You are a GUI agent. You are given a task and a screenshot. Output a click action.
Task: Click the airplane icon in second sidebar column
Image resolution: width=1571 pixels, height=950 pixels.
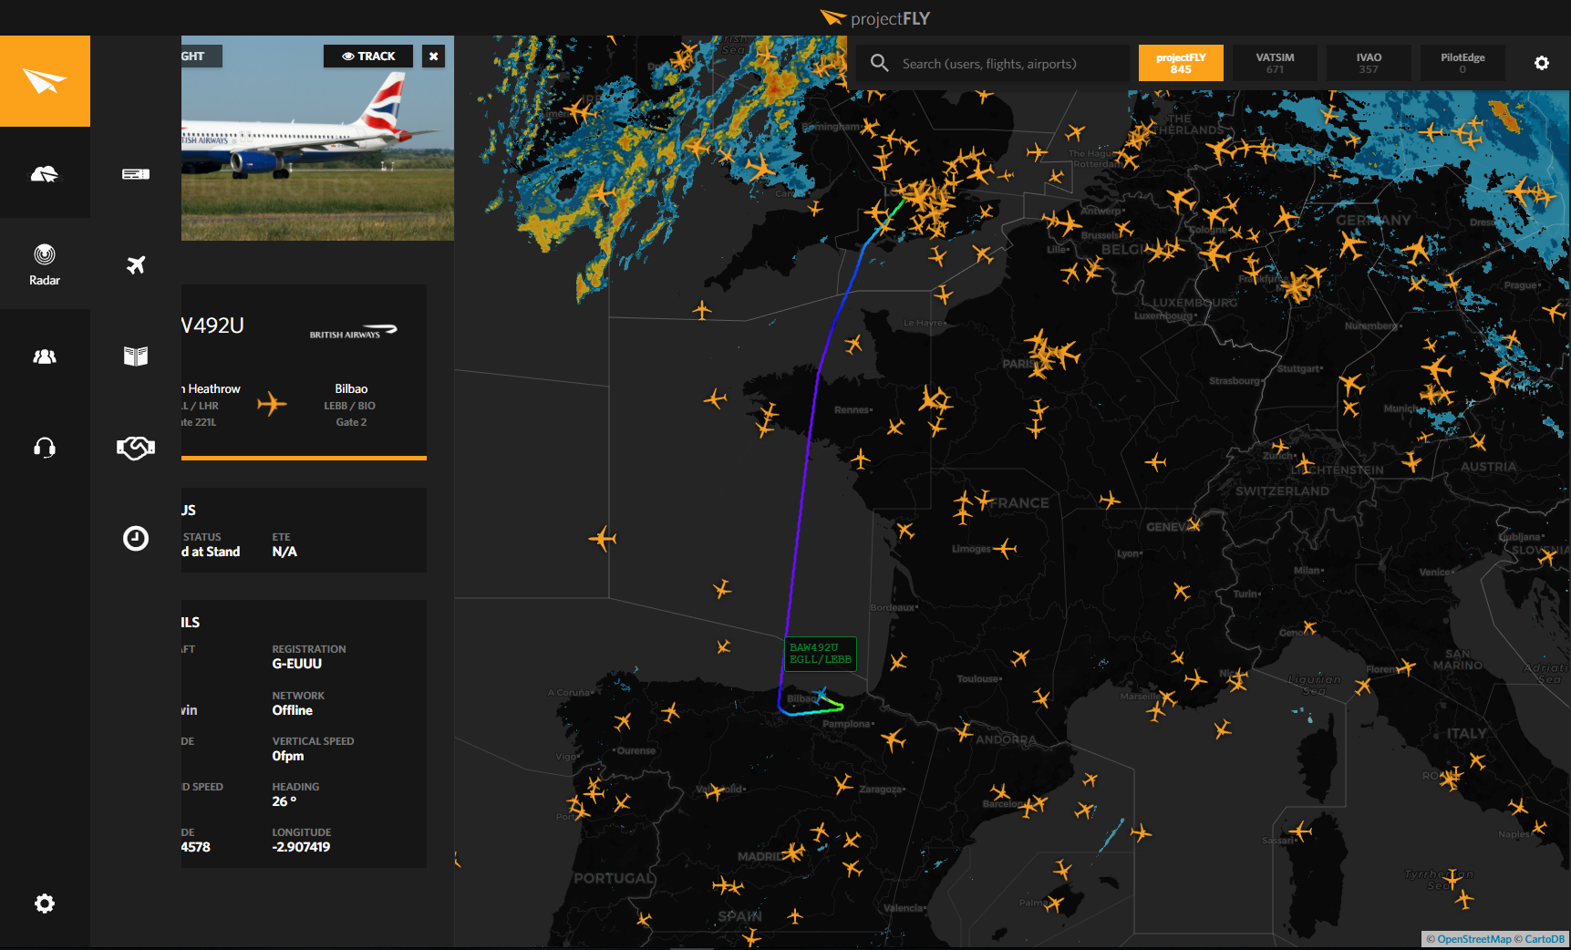tap(136, 264)
